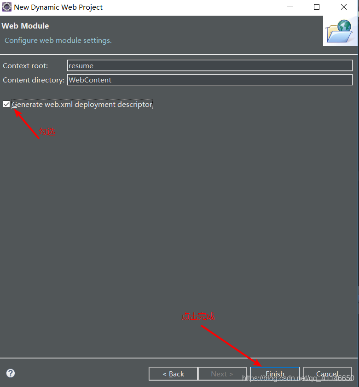Click the 'Context root:' label
This screenshot has width=359, height=387.
[25, 65]
